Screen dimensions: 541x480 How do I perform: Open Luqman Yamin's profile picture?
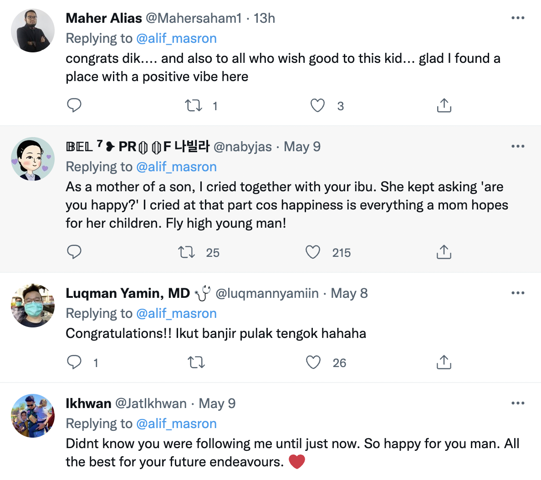[33, 306]
